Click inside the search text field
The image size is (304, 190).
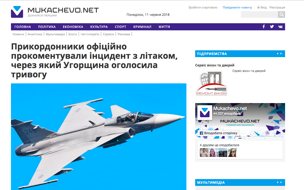[259, 14]
